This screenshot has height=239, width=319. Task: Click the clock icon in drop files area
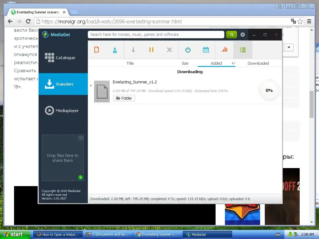tap(81, 138)
